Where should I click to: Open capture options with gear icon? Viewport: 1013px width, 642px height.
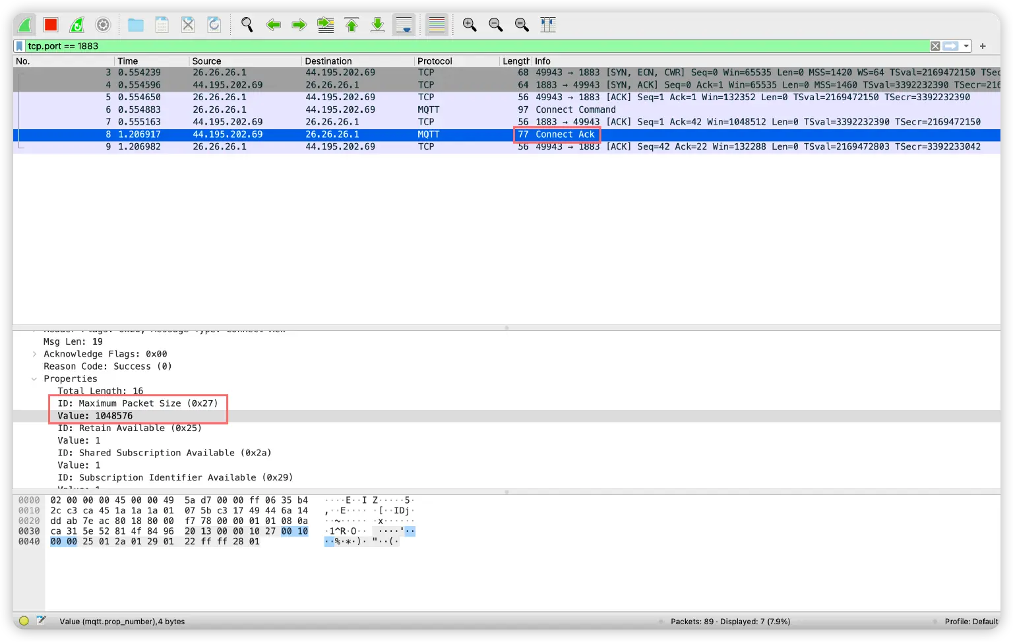point(103,24)
